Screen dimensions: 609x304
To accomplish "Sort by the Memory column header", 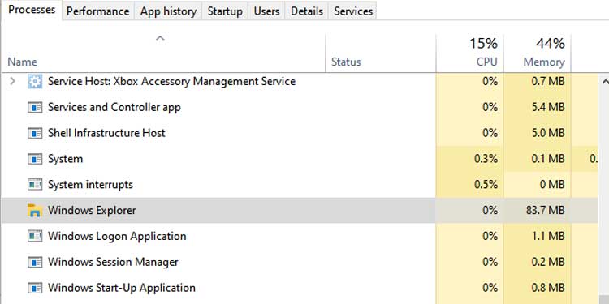I will tap(544, 62).
